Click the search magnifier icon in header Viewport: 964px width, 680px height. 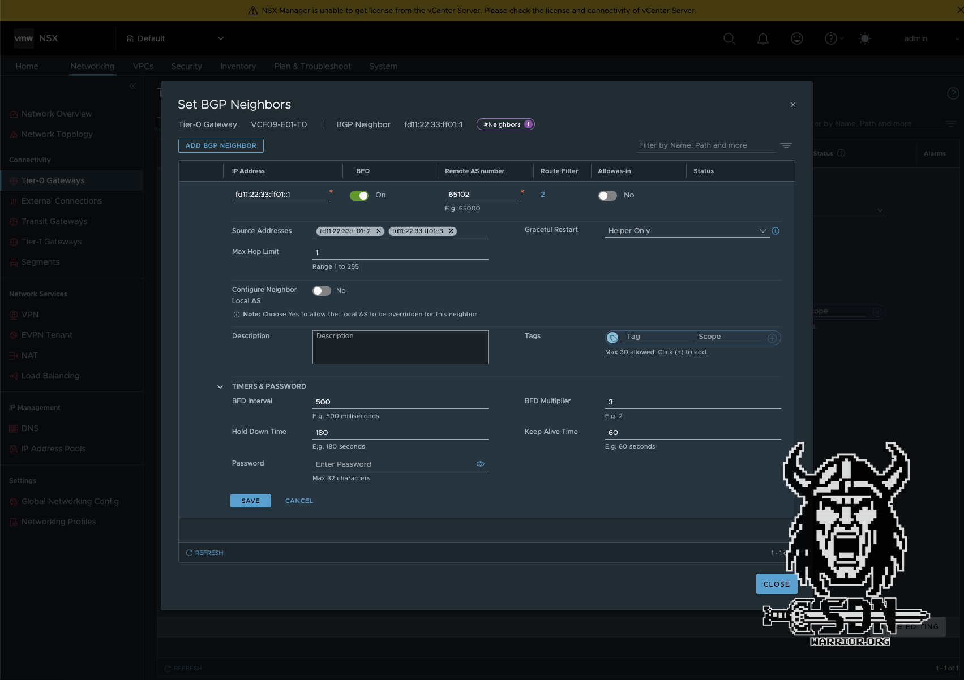pos(729,38)
